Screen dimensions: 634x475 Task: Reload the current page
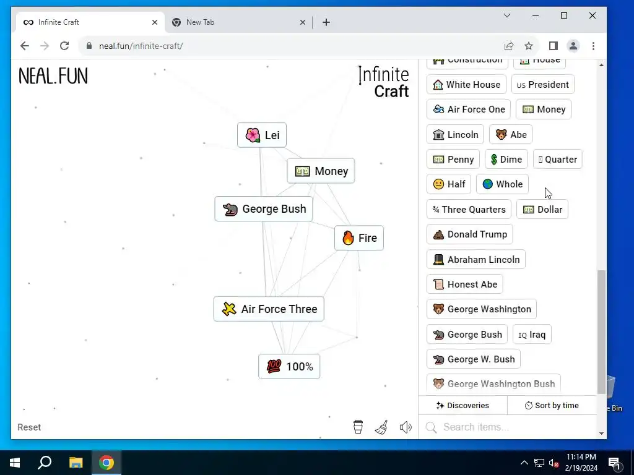click(64, 46)
